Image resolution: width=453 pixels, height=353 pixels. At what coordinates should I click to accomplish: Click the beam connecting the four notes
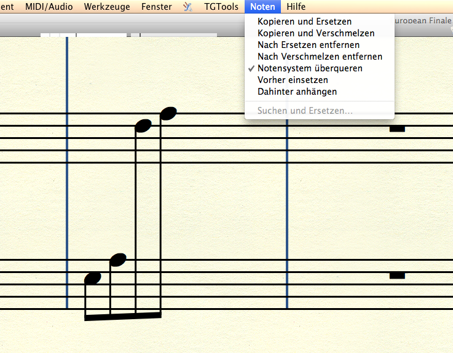point(123,316)
